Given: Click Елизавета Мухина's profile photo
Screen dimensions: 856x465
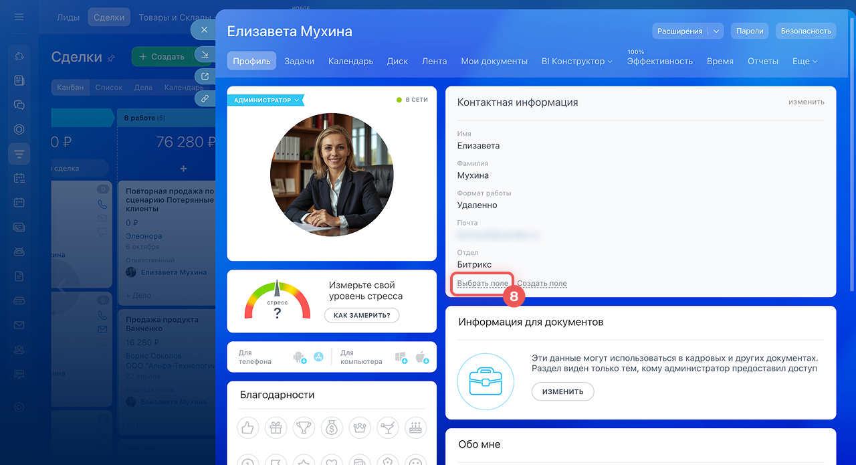Looking at the screenshot, I should pos(332,175).
